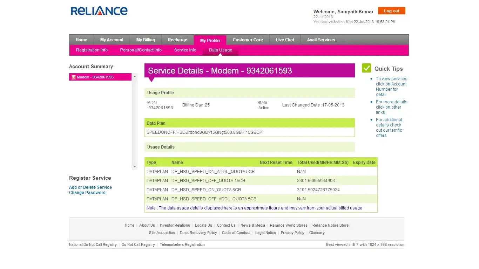Image resolution: width=479 pixels, height=269 pixels.
Task: Open Investor Relations in footer
Action: 175,225
